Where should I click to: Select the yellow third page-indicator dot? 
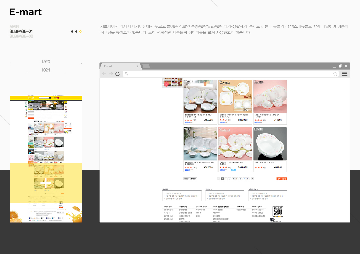tap(80, 31)
